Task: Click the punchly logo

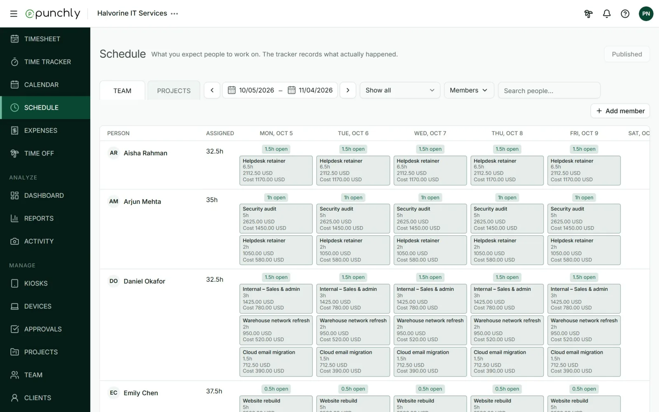Action: pyautogui.click(x=53, y=14)
